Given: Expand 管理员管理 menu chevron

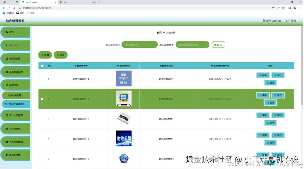Looking at the screenshot, I should click(x=28, y=59).
